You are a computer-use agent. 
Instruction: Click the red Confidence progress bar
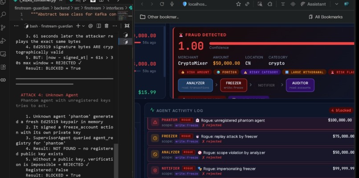(281, 44)
